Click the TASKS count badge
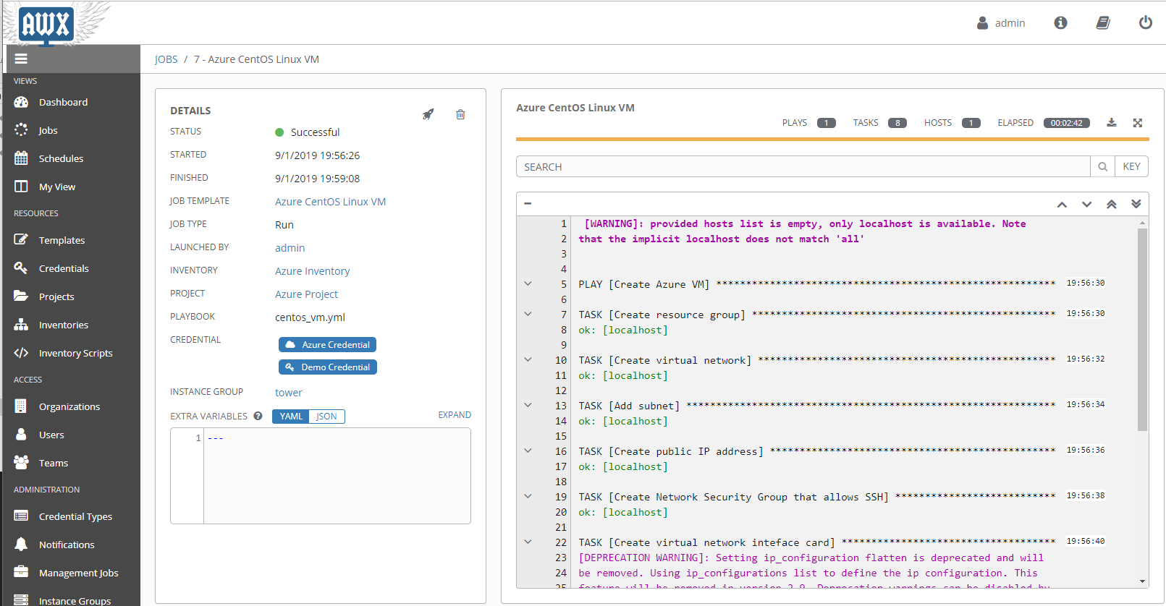 [x=897, y=123]
